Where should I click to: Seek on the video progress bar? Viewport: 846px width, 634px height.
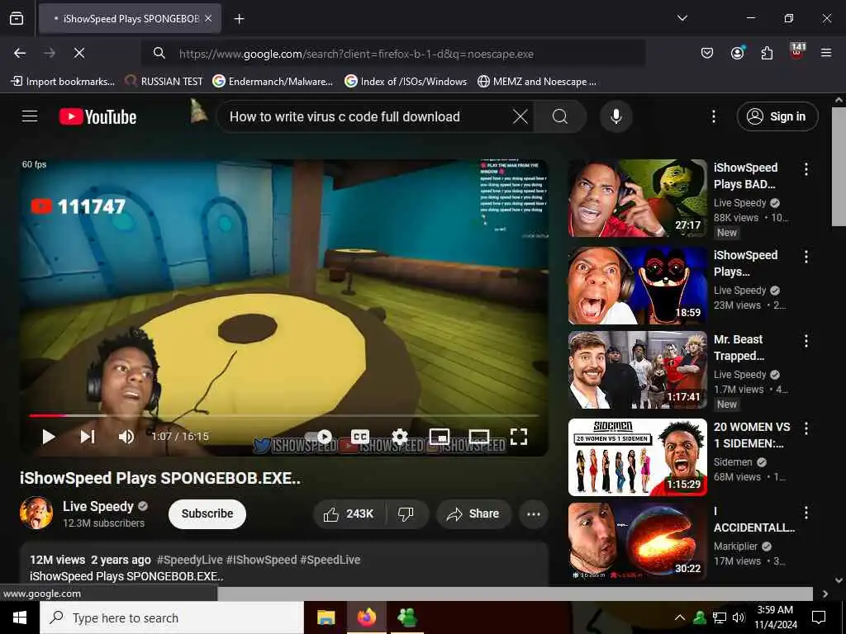tap(284, 416)
